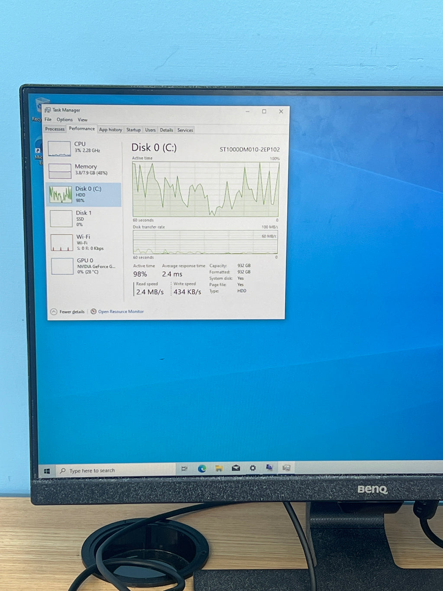Switch to the Processes tab

point(55,129)
